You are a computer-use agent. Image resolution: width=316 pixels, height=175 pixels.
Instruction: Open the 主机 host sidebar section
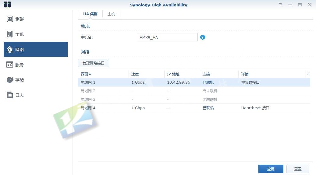coord(36,34)
